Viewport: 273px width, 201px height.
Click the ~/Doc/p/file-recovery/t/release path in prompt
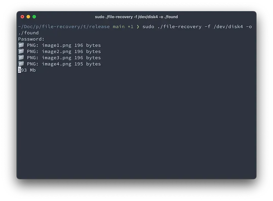(64, 27)
